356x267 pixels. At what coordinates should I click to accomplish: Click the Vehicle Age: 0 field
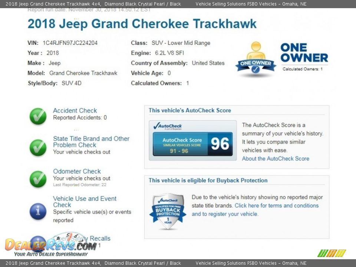tap(151, 73)
